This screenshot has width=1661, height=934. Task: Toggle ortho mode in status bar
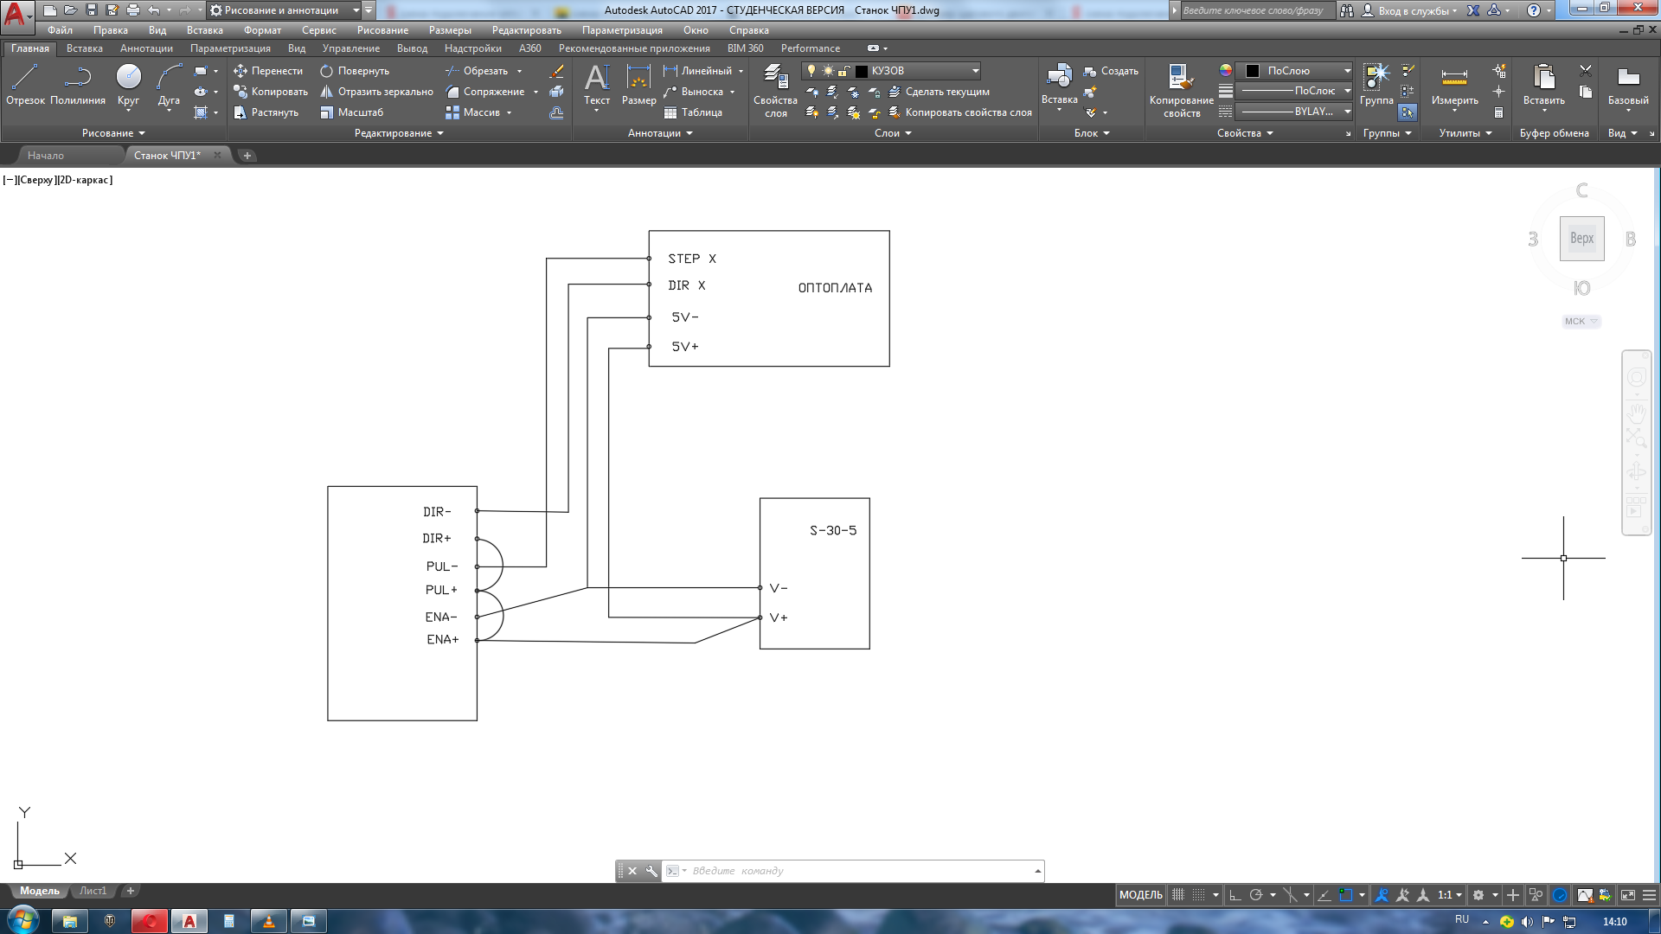point(1235,895)
